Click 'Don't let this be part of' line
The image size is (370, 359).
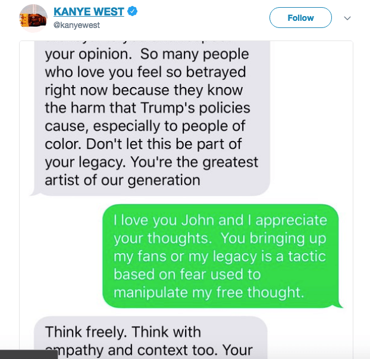tap(164, 144)
